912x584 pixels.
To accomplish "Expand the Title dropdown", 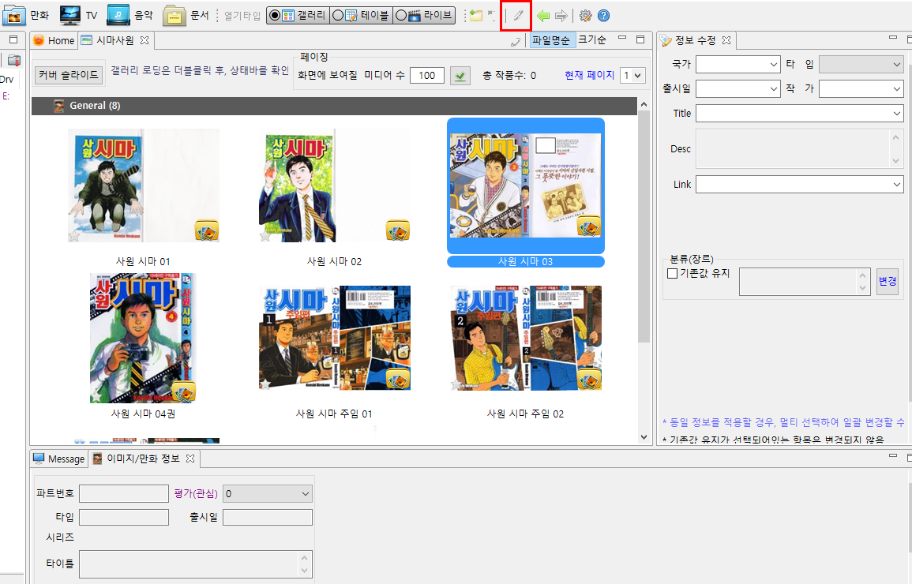I will click(x=897, y=114).
